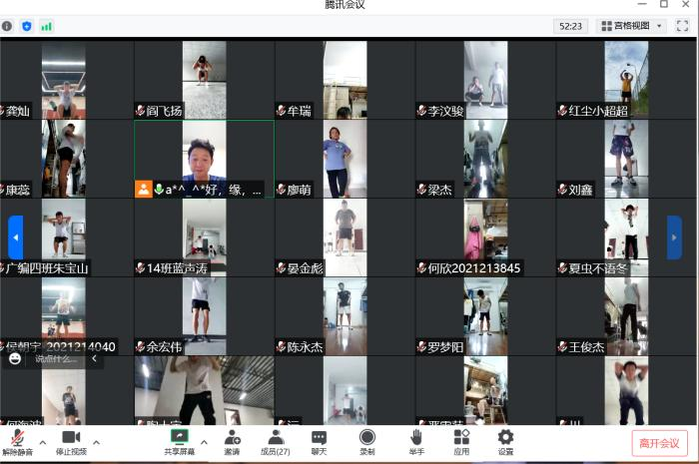Open the apps (应用) icon
Image resolution: width=699 pixels, height=464 pixels.
461,442
